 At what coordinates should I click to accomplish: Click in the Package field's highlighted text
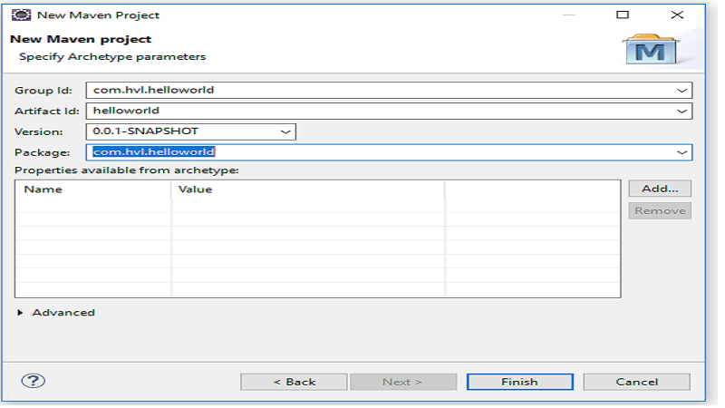pos(153,152)
